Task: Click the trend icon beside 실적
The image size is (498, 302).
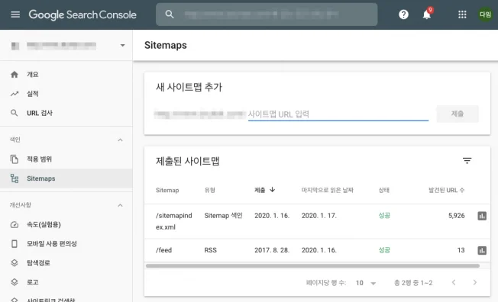Action: pos(15,94)
